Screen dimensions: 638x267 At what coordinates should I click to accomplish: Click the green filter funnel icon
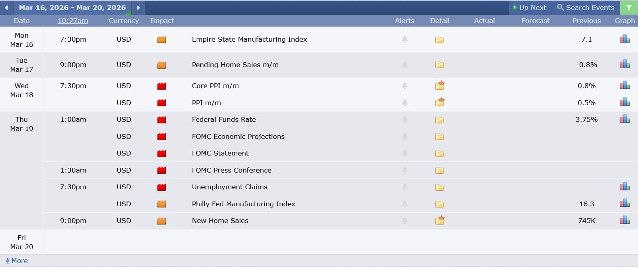click(628, 8)
